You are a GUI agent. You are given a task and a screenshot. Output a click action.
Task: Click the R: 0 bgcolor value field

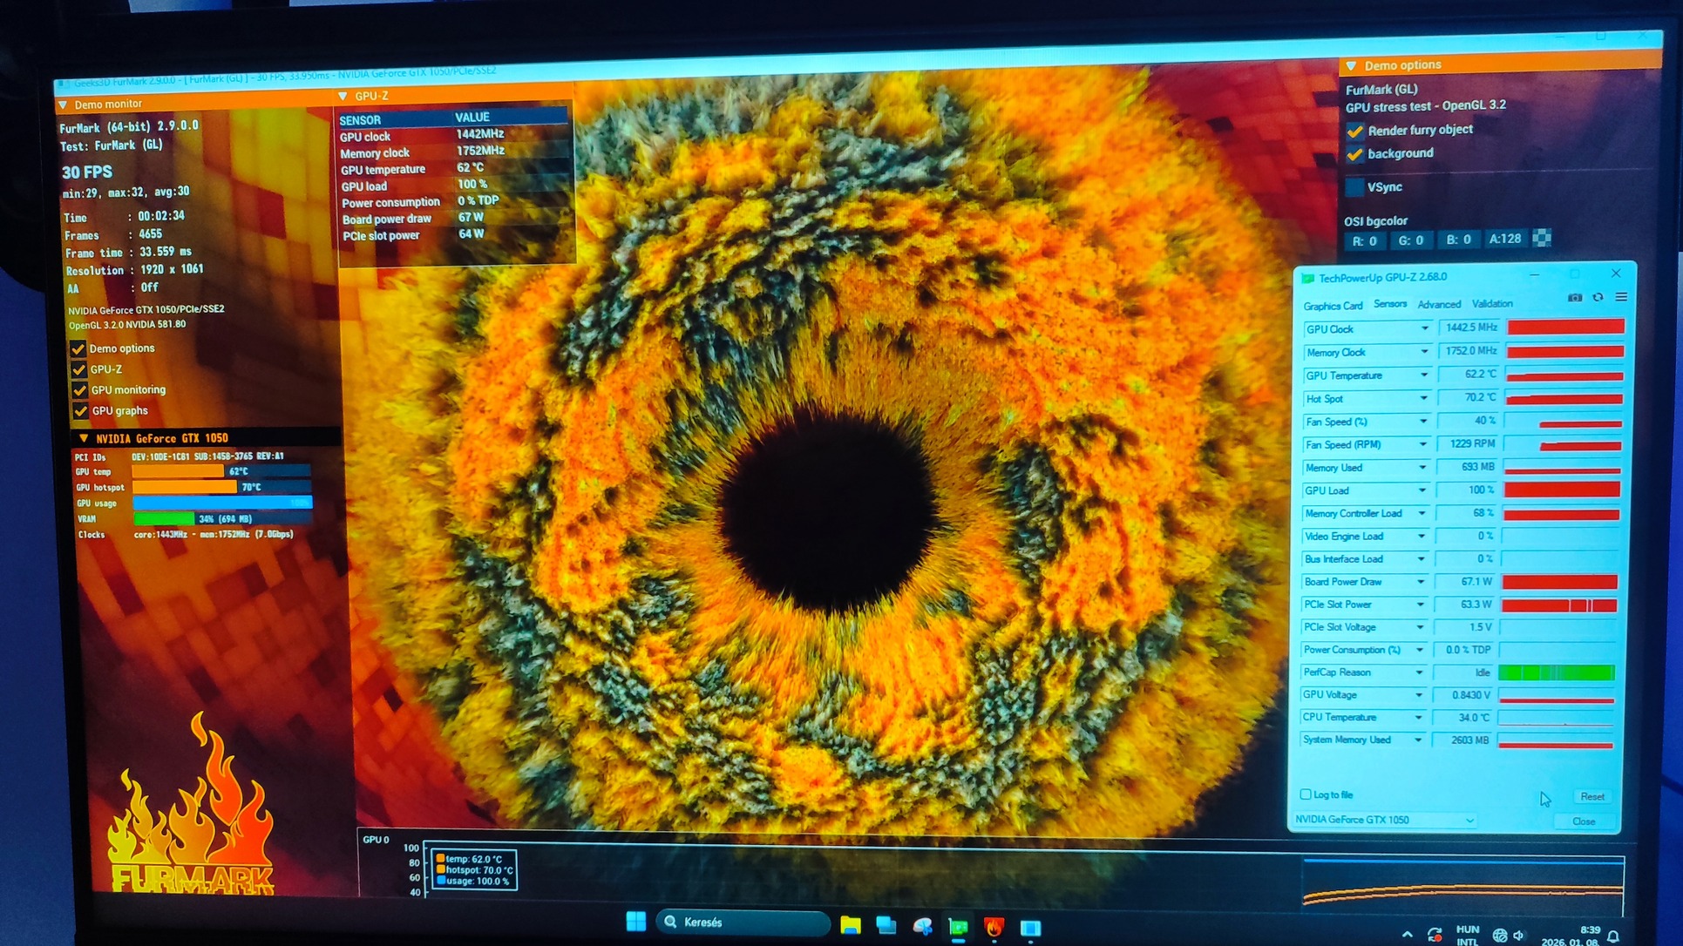click(1364, 240)
